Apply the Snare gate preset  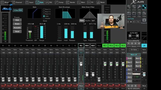17,24
